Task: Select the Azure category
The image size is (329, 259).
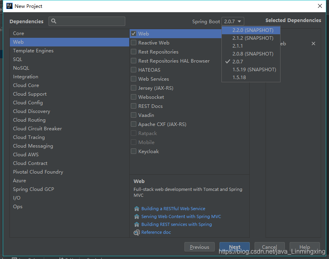Action: click(69, 181)
